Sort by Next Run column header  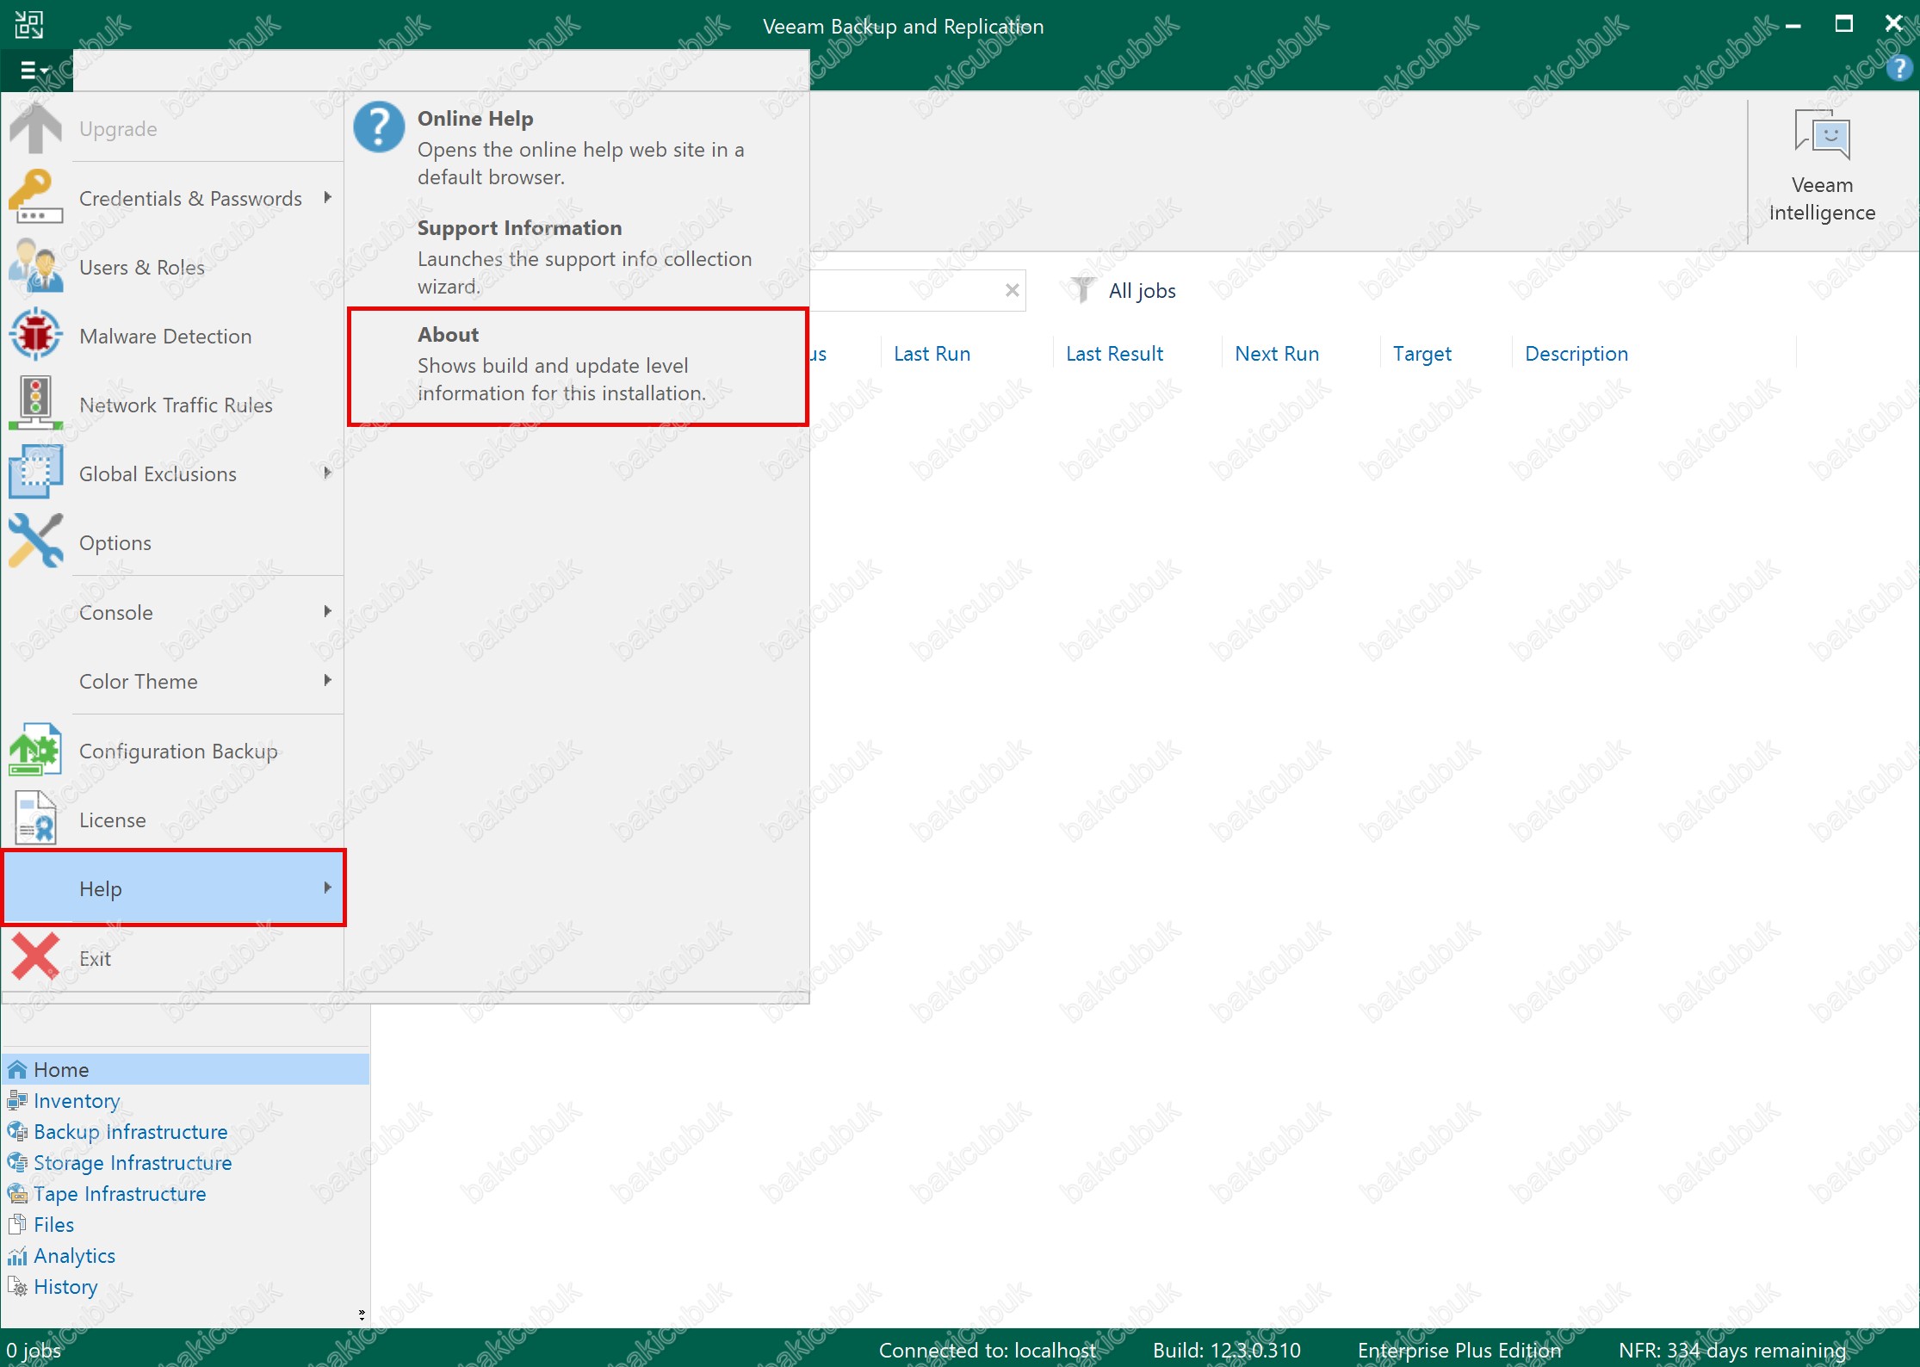1277,354
